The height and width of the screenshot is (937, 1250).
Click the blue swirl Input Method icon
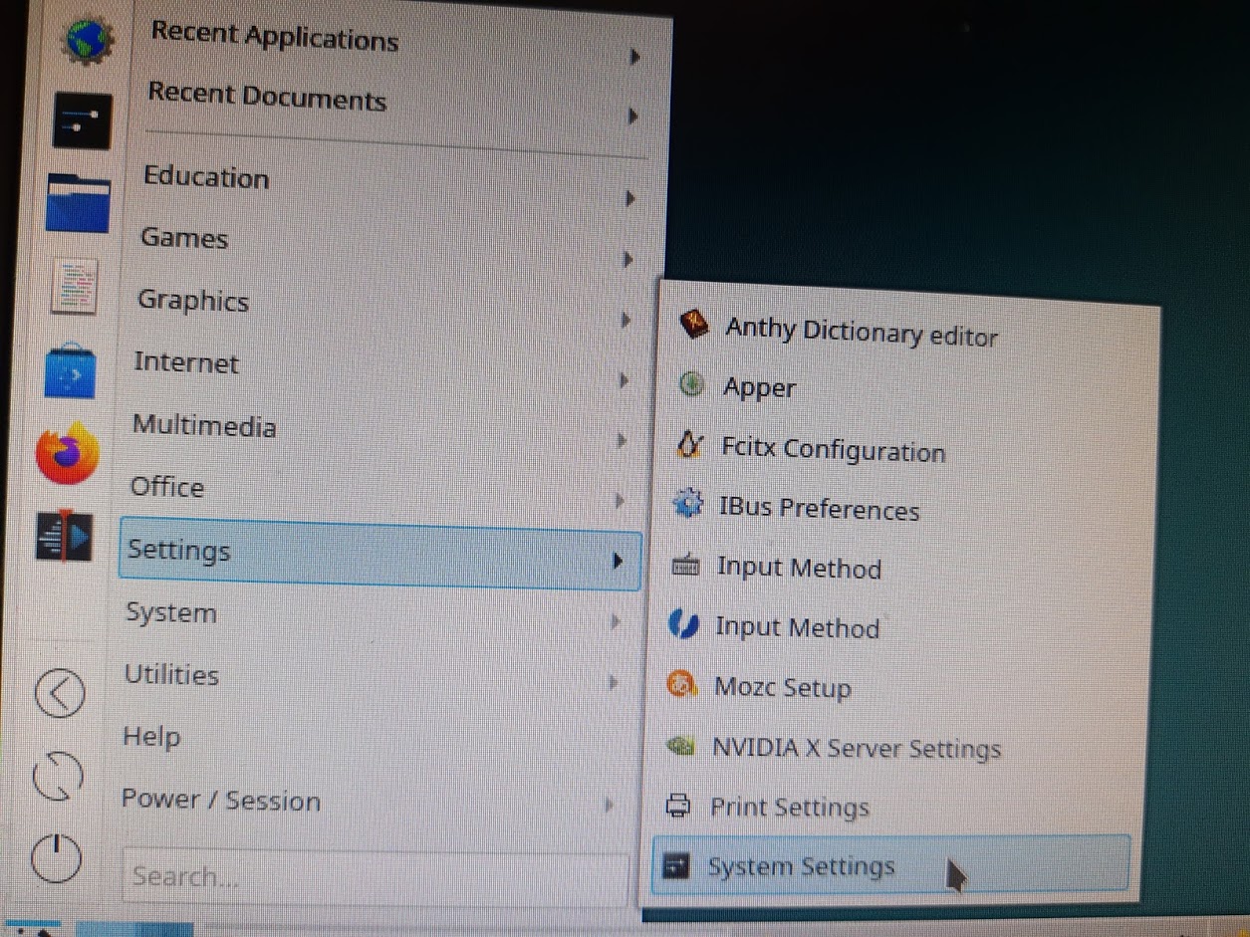coord(684,625)
